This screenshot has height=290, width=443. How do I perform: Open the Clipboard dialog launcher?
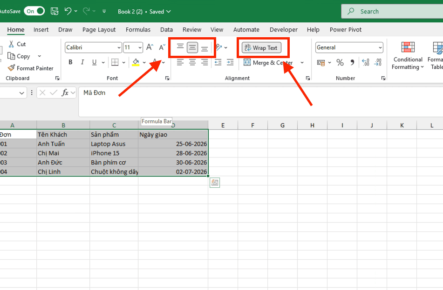point(57,78)
